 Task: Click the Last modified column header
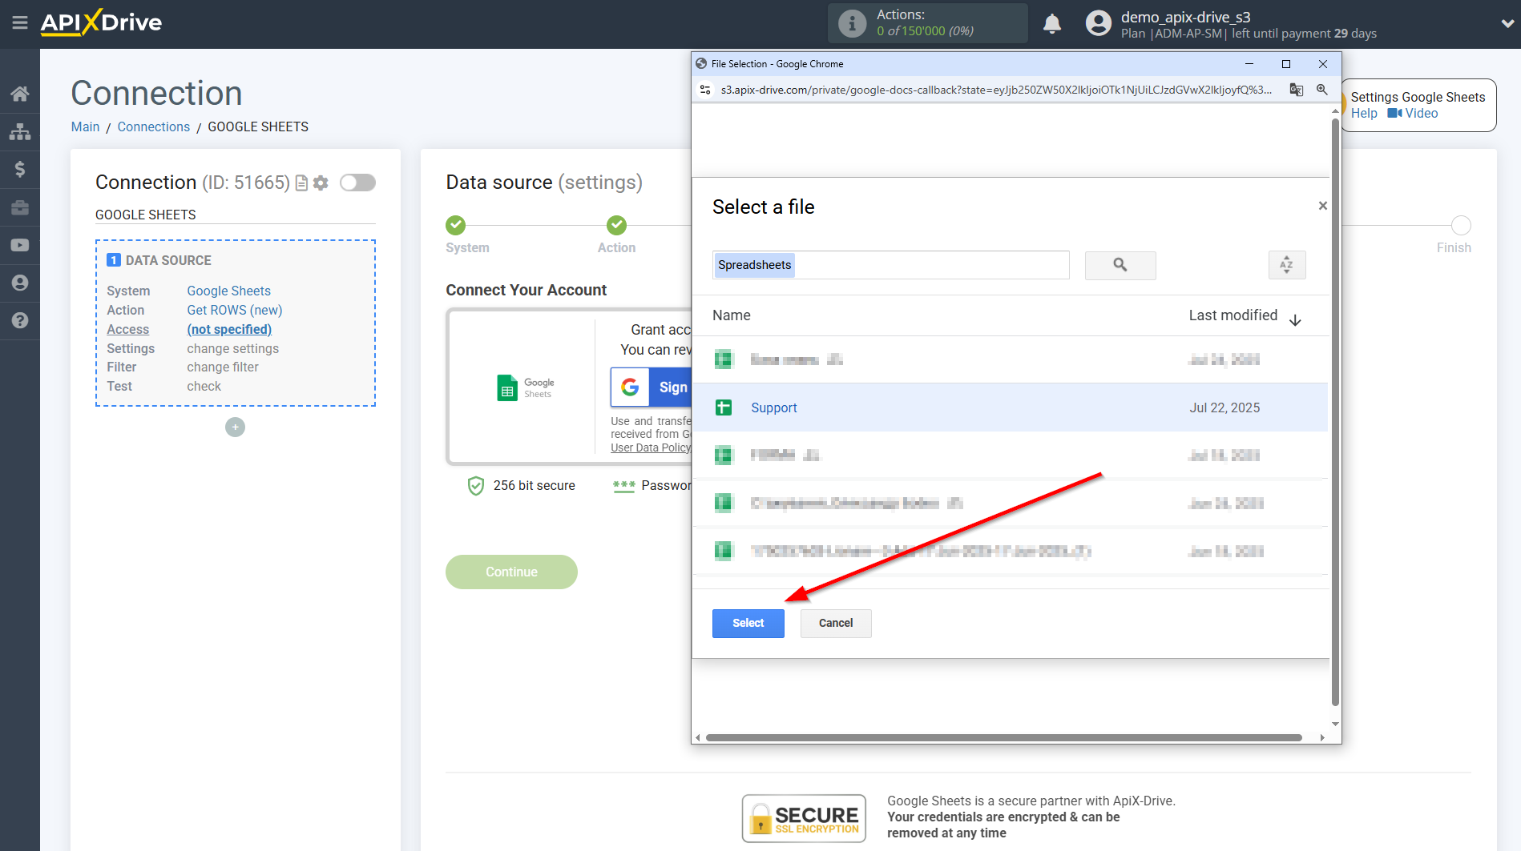click(x=1233, y=315)
